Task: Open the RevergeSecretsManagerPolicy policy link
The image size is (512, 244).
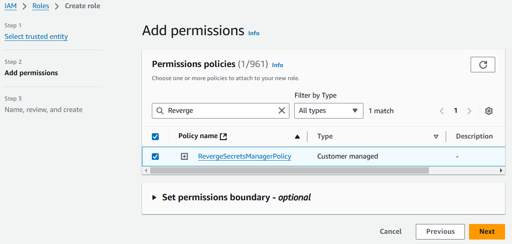Action: (x=245, y=156)
